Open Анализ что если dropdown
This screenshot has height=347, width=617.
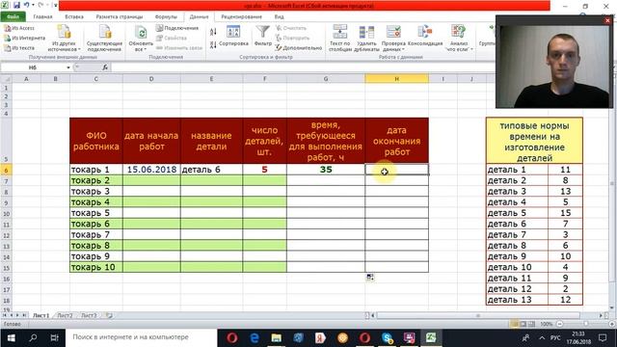[x=459, y=39]
